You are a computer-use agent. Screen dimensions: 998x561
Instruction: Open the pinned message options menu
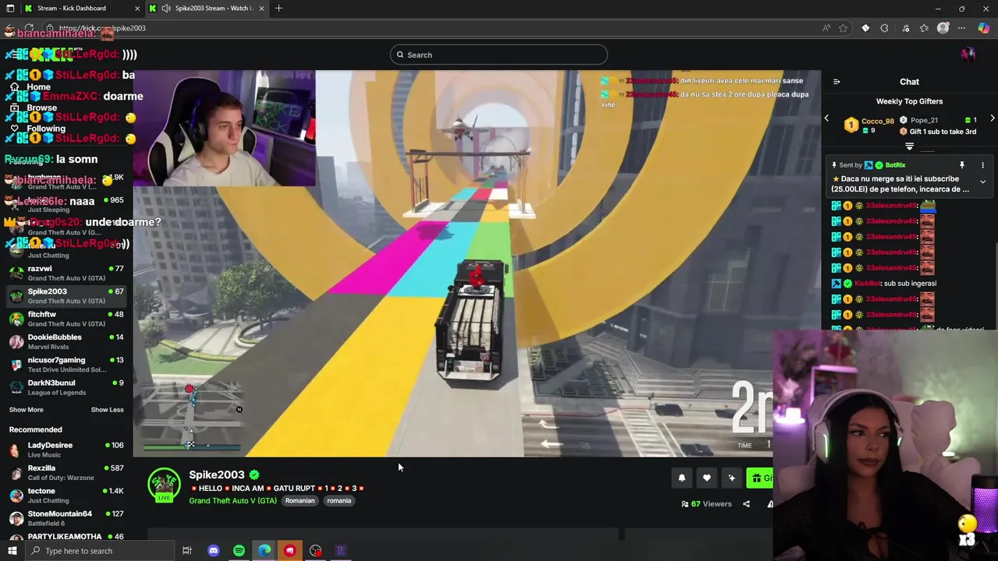coord(982,165)
